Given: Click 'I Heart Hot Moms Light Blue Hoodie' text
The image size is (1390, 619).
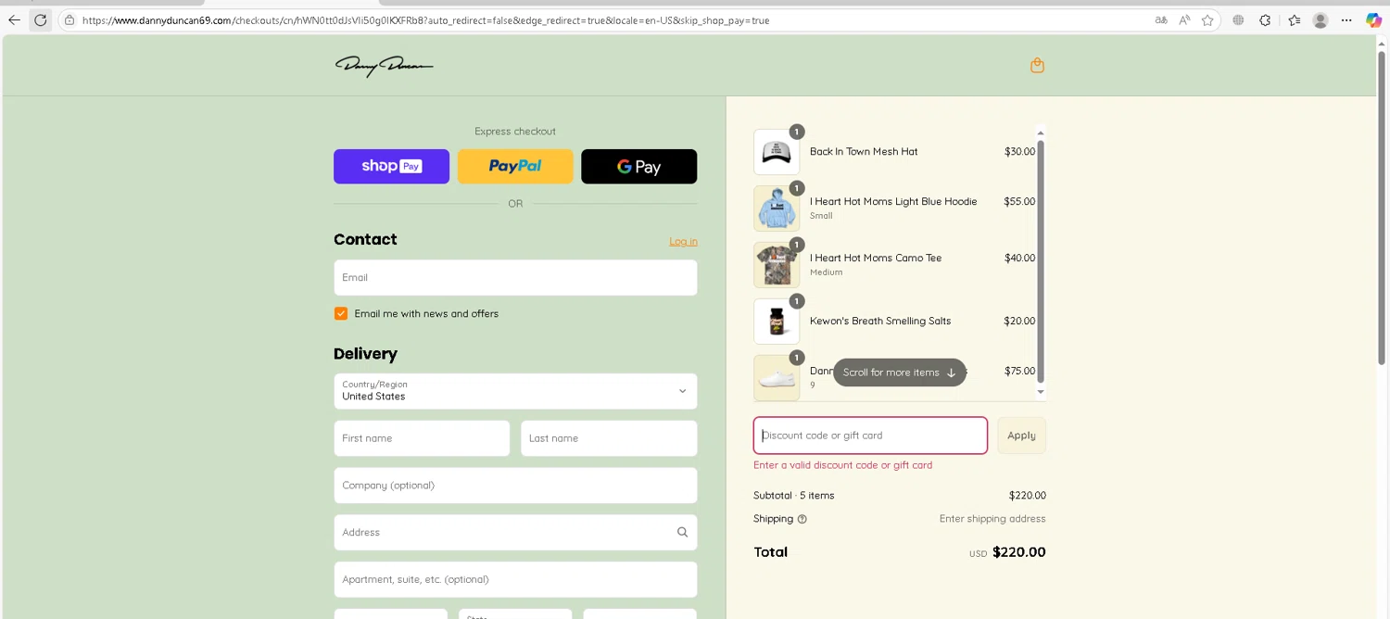Looking at the screenshot, I should pyautogui.click(x=893, y=201).
